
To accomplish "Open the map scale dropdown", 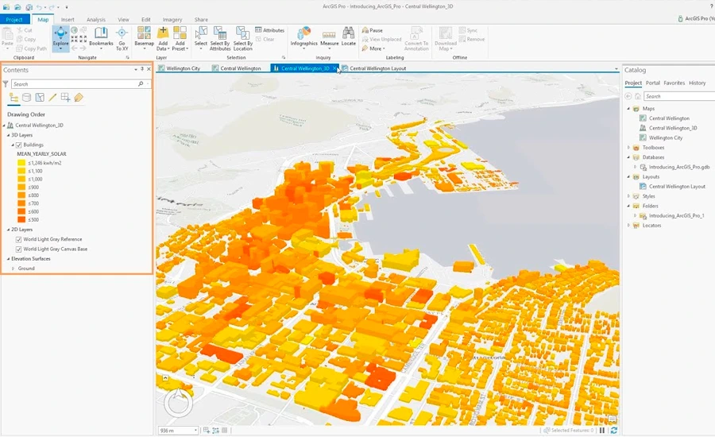I will [x=195, y=430].
